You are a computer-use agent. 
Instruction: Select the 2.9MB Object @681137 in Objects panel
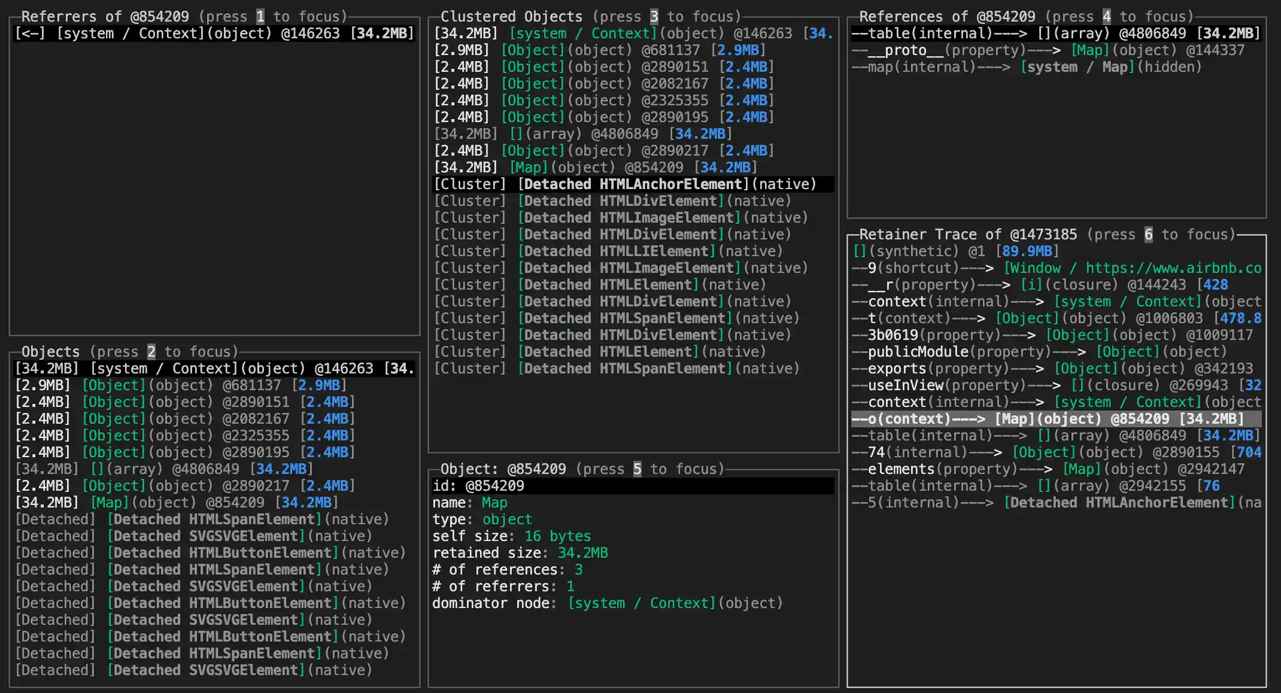click(180, 385)
